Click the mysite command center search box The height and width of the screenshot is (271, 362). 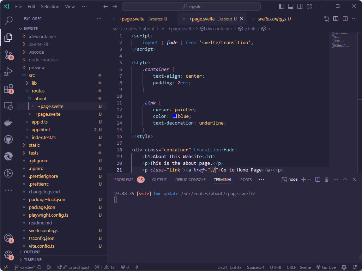click(x=191, y=6)
